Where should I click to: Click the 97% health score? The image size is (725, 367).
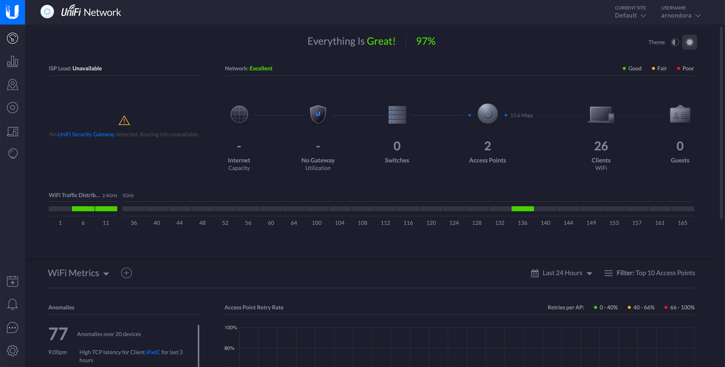(426, 41)
